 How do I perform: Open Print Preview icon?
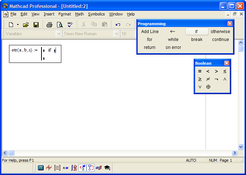(x=60, y=25)
